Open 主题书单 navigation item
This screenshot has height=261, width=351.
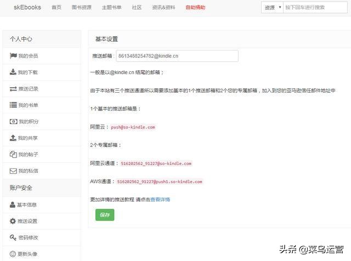(112, 7)
